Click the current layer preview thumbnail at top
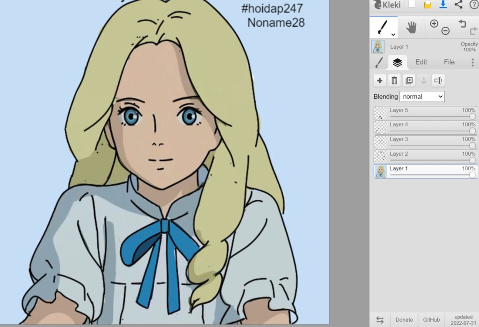 (378, 46)
